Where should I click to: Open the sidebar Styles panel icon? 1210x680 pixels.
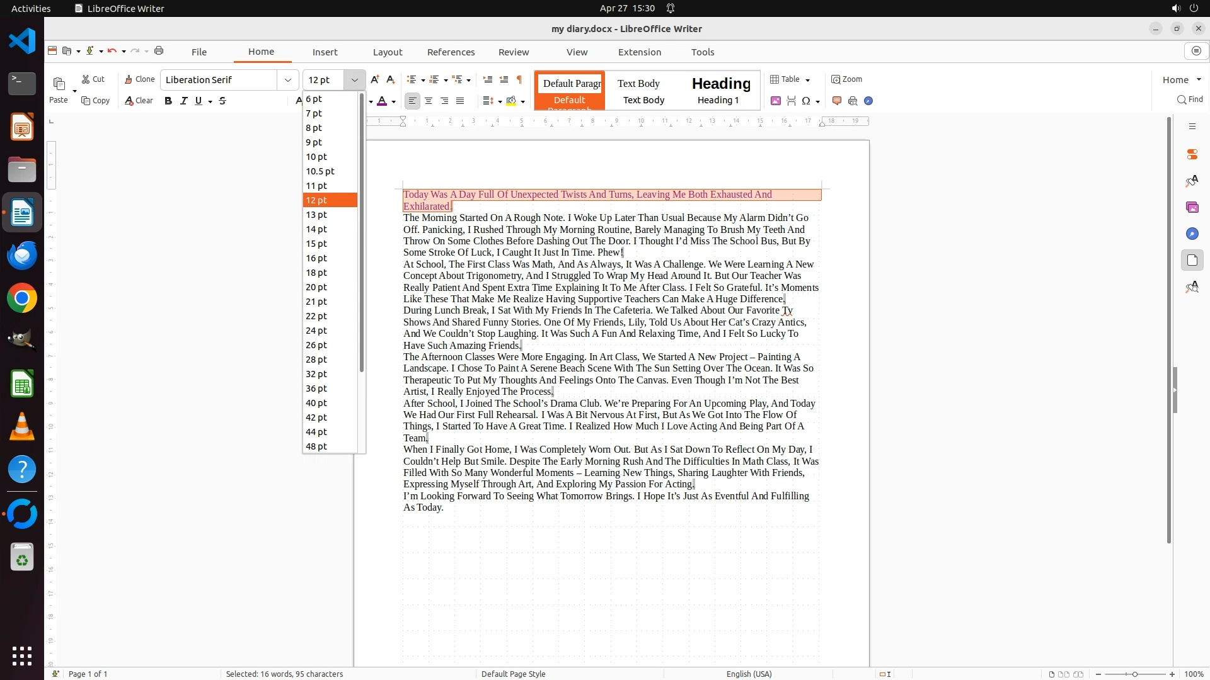(x=1192, y=181)
